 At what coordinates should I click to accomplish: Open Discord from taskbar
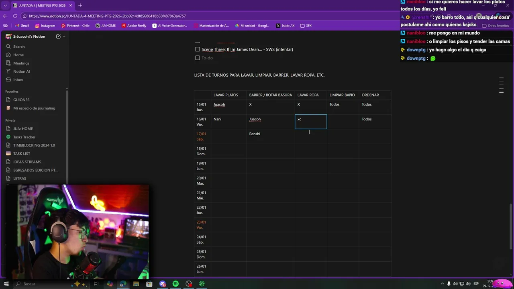(163, 284)
